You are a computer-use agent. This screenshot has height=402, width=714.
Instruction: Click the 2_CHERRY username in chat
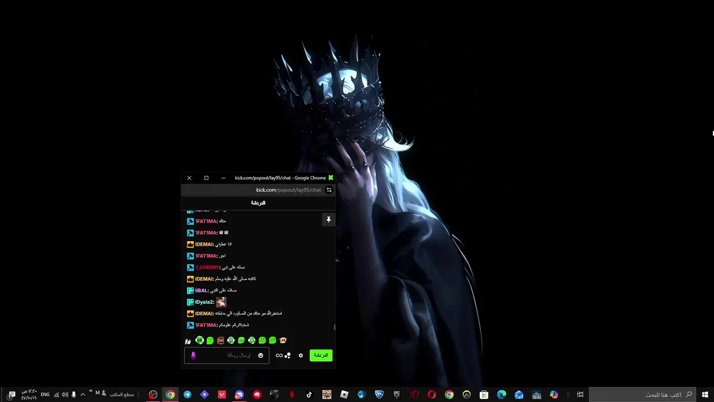(x=207, y=267)
